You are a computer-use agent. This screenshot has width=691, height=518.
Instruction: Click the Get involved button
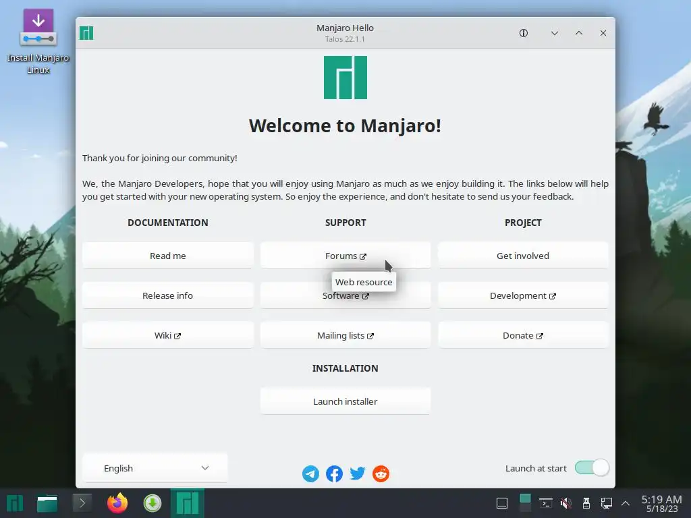point(523,256)
